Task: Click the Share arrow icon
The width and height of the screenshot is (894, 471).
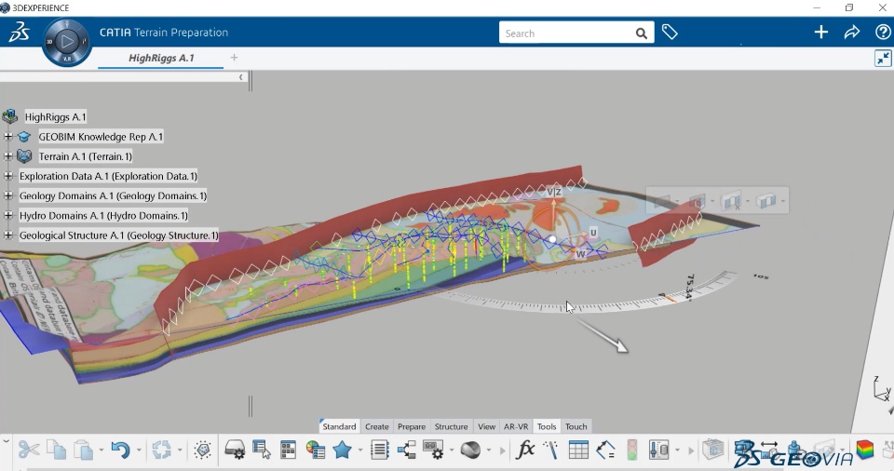Action: point(852,33)
